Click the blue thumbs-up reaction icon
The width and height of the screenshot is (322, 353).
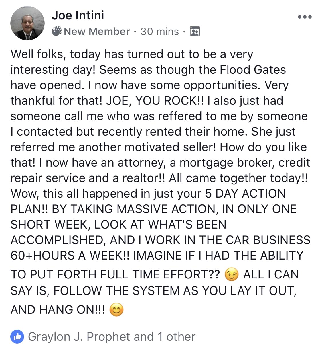17,337
